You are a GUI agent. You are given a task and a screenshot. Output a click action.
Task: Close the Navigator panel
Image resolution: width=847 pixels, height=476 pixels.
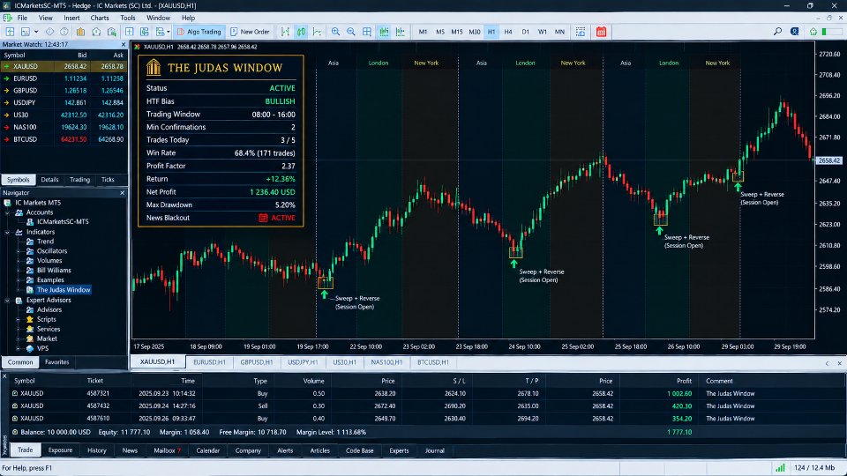click(122, 193)
